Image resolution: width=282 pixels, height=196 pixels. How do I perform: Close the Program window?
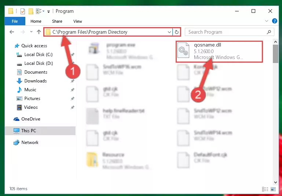pyautogui.click(x=270, y=11)
